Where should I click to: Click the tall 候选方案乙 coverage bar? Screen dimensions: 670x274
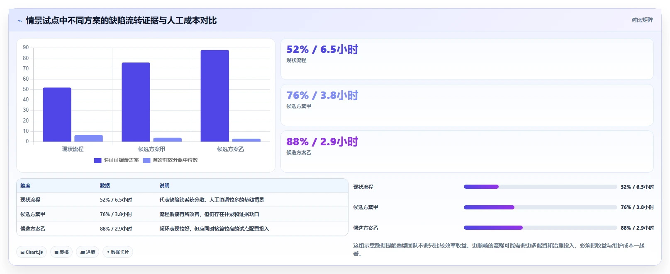pyautogui.click(x=215, y=96)
